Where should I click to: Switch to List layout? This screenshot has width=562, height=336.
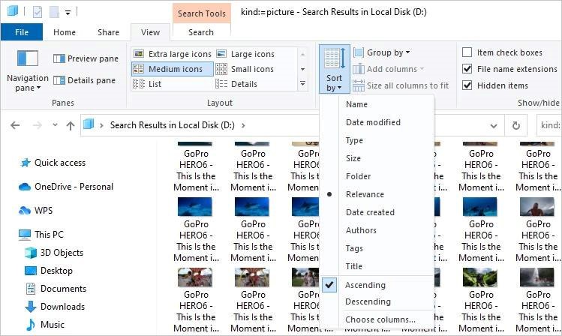pyautogui.click(x=147, y=84)
